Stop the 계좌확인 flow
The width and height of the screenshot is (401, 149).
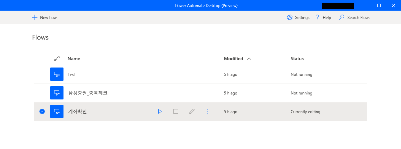[x=176, y=112]
